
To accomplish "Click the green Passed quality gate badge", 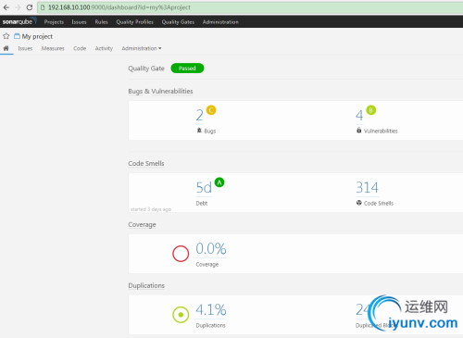I will pos(187,69).
